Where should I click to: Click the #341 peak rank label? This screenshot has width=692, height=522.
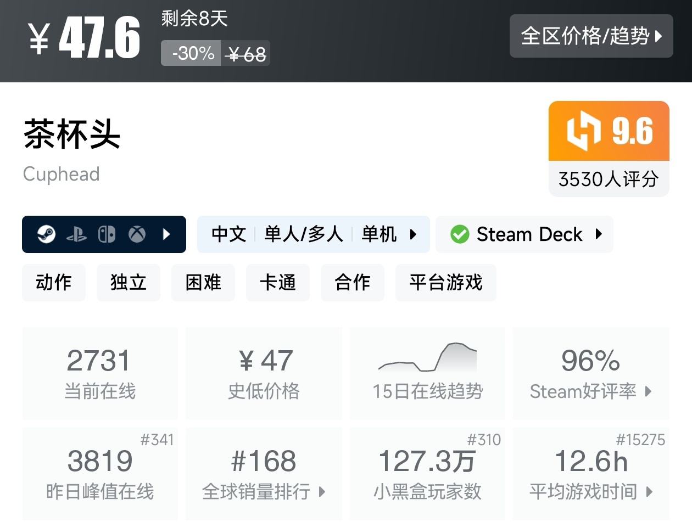click(x=157, y=440)
